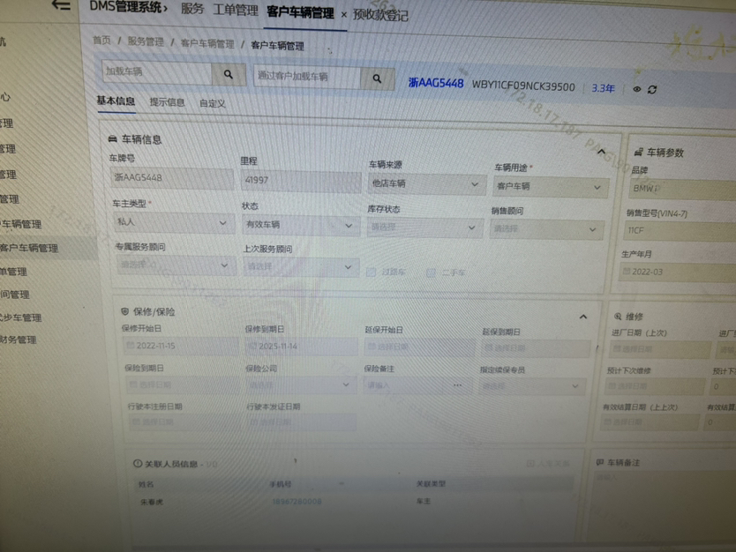Switch to the 提示信息 tab
This screenshot has width=736, height=552.
[167, 102]
